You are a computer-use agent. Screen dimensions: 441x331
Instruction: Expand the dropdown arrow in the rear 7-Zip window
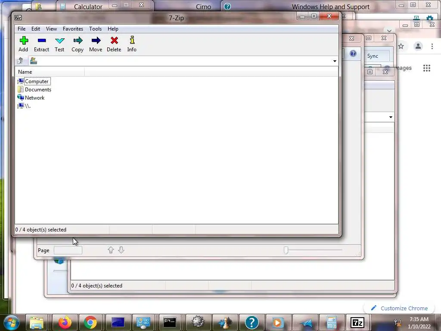click(391, 117)
